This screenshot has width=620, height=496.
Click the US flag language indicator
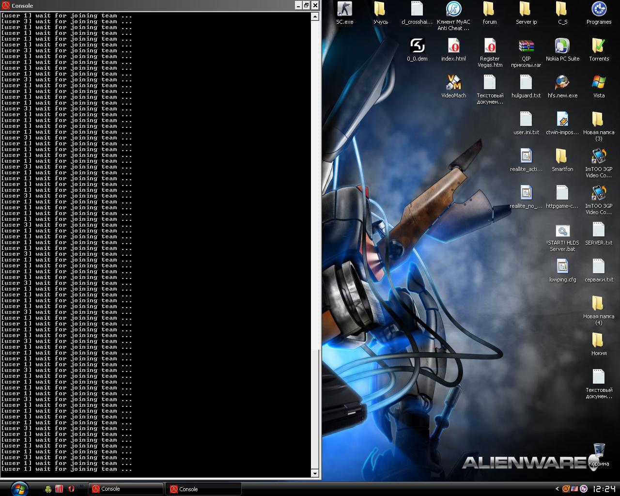574,489
